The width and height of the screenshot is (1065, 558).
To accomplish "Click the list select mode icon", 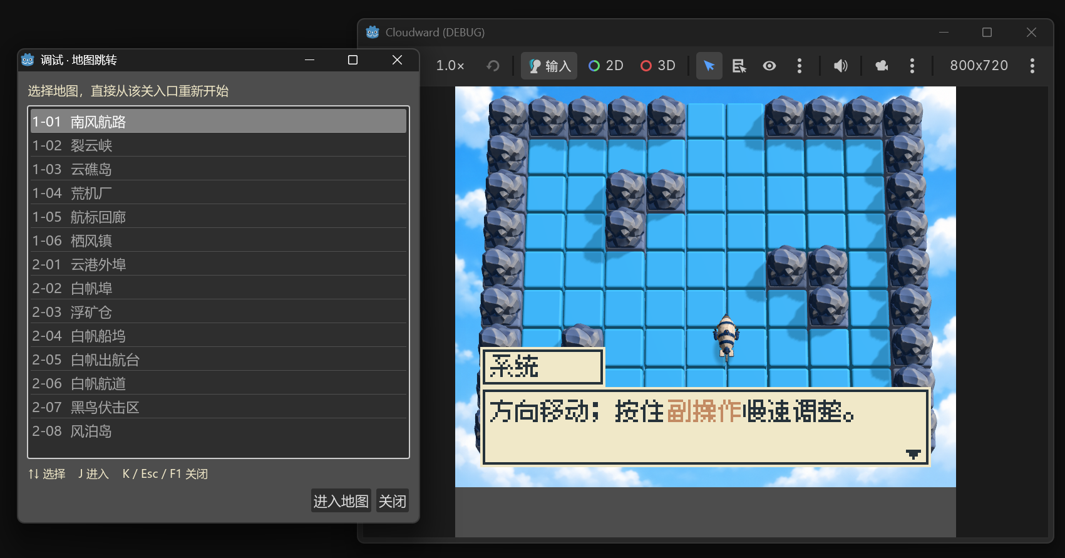I will pos(739,66).
